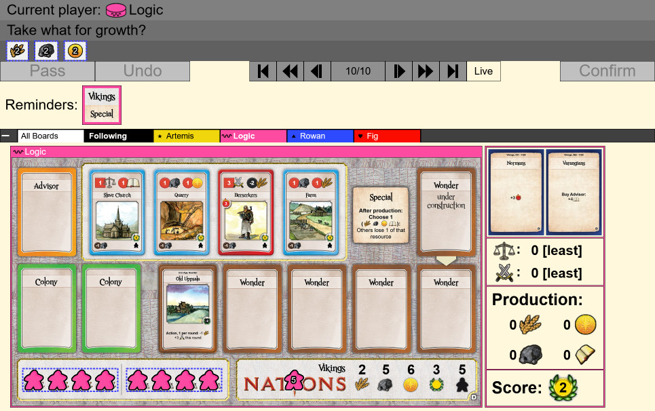Click the food production wheat icon

[x=530, y=325]
